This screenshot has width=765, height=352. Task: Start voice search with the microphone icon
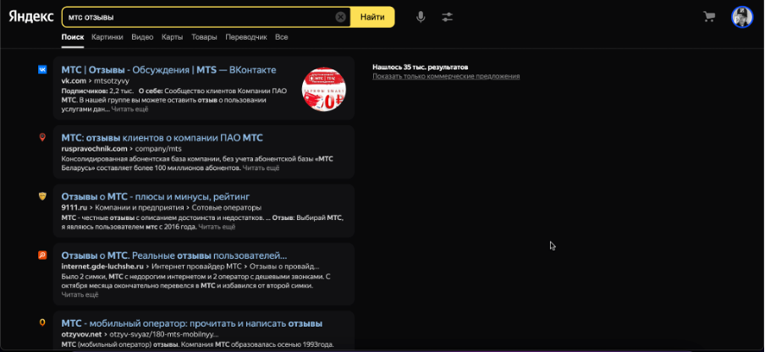(x=421, y=17)
